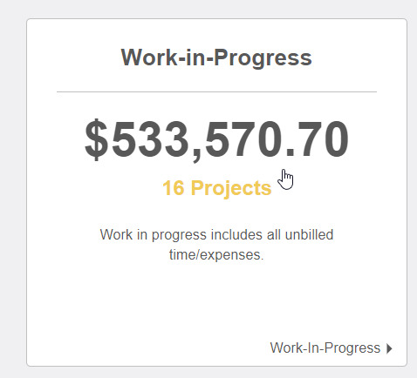Click the .70 cents portion of the total
This screenshot has width=417, height=378.
[x=317, y=139]
